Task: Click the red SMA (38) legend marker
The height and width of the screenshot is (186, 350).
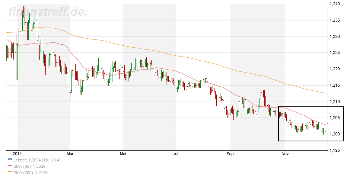Action: pos(10,166)
